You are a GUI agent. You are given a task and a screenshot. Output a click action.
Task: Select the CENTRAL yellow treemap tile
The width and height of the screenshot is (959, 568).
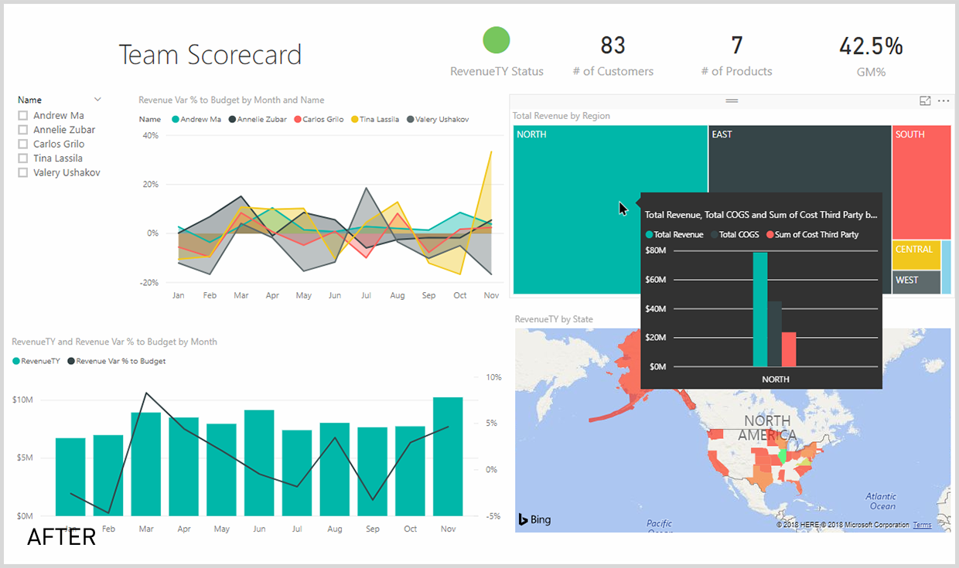click(x=916, y=254)
